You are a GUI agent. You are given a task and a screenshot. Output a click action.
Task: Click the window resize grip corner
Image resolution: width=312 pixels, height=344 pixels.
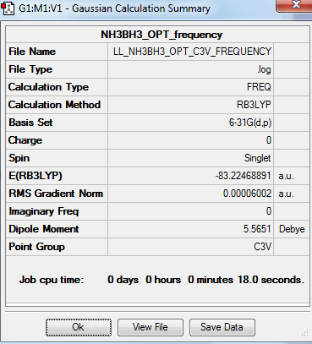[x=304, y=333]
